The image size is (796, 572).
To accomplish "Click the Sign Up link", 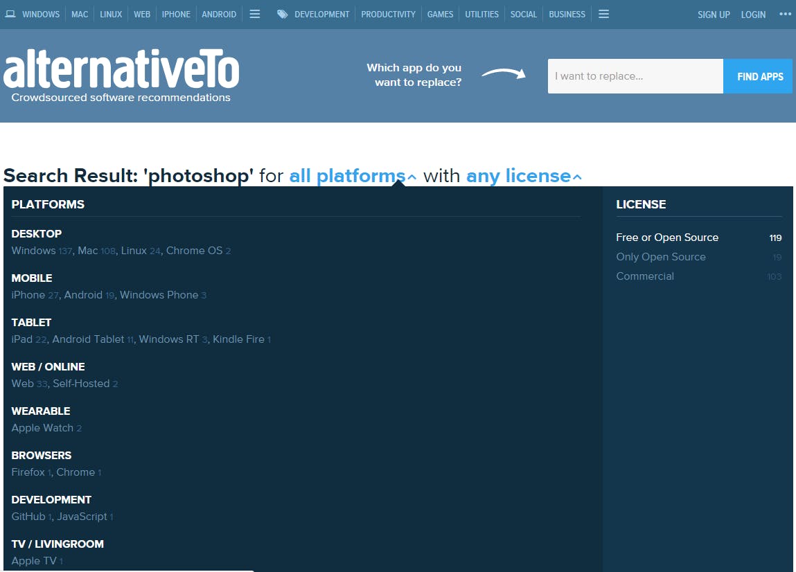I will (714, 15).
